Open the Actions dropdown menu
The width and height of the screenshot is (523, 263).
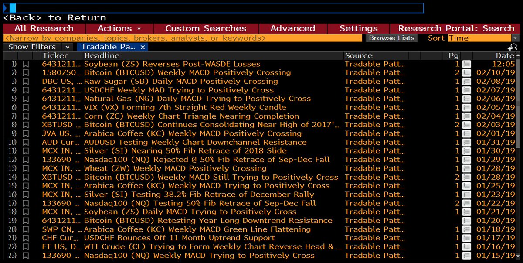119,28
